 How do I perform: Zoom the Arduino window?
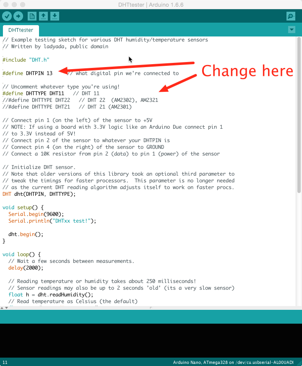(x=22, y=5)
